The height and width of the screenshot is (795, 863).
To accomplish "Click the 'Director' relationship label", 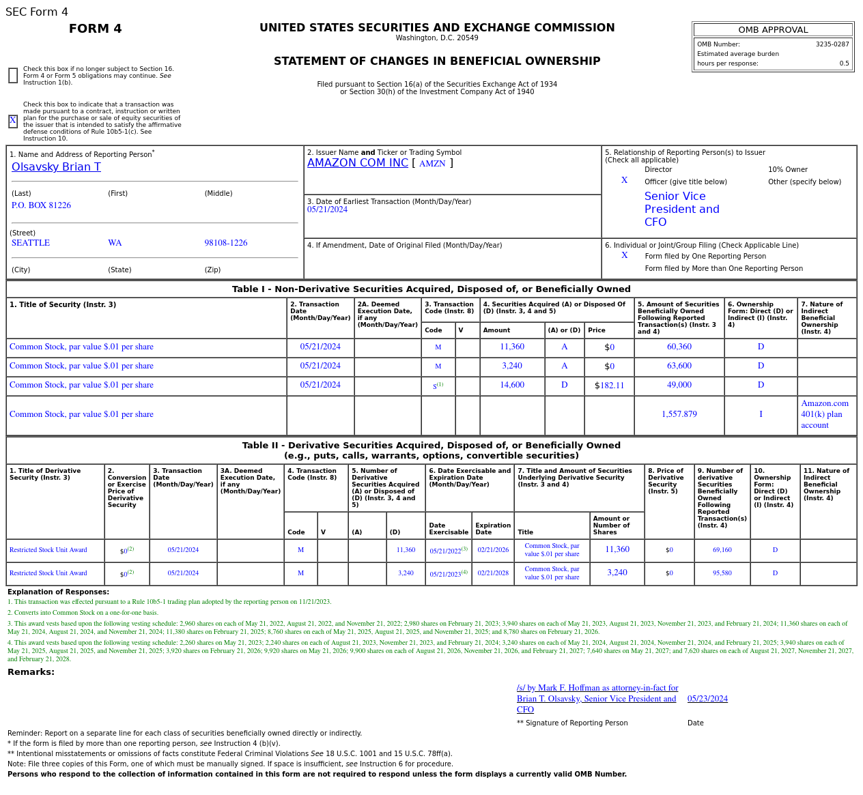I will click(x=658, y=170).
